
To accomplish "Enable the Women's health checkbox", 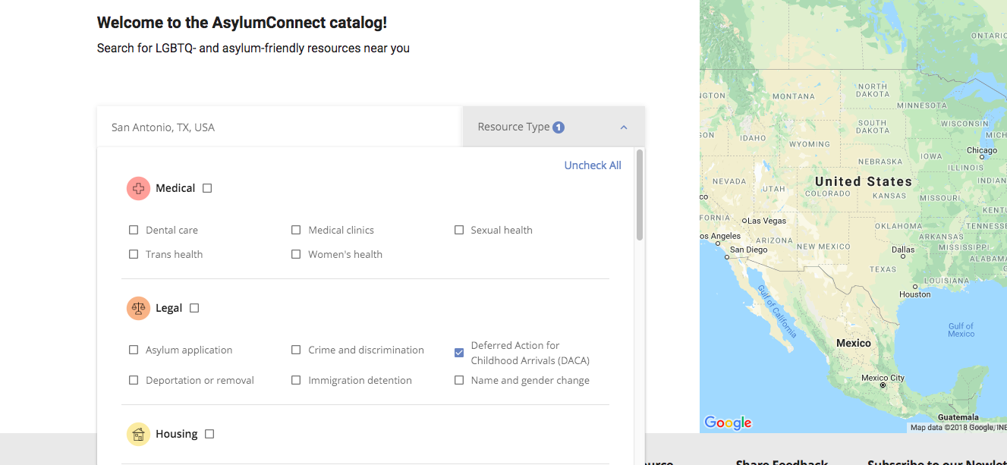I will [296, 254].
